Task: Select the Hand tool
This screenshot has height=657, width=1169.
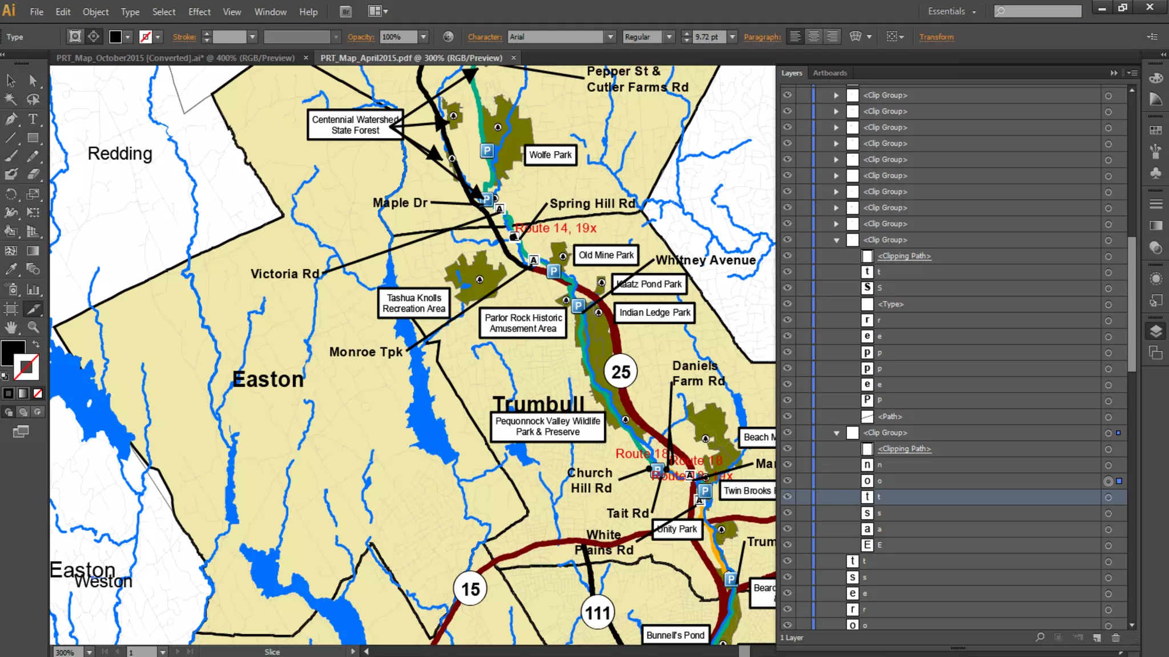Action: pos(11,327)
